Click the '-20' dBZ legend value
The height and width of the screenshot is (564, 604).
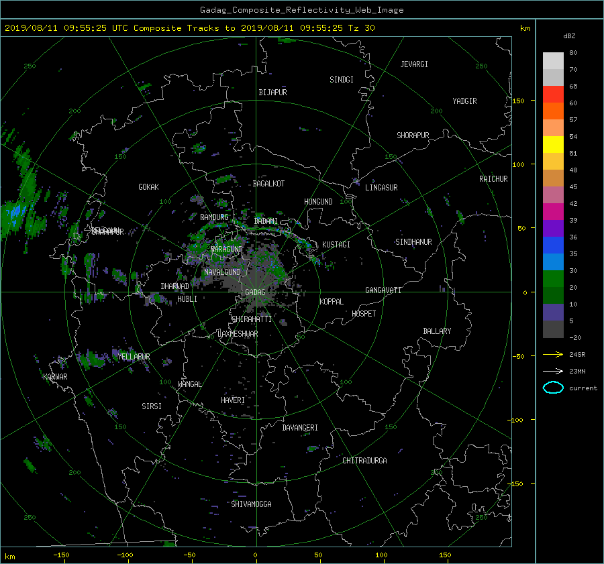pyautogui.click(x=575, y=337)
